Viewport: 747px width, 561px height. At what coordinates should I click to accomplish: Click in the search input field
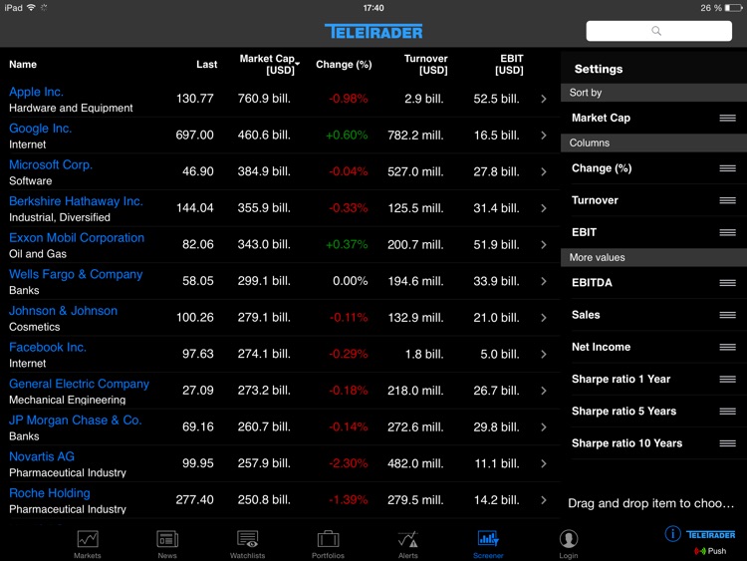pyautogui.click(x=659, y=31)
